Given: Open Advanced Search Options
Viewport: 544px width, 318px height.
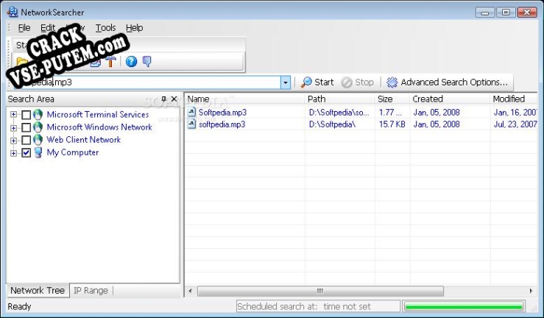Looking at the screenshot, I should (x=447, y=82).
